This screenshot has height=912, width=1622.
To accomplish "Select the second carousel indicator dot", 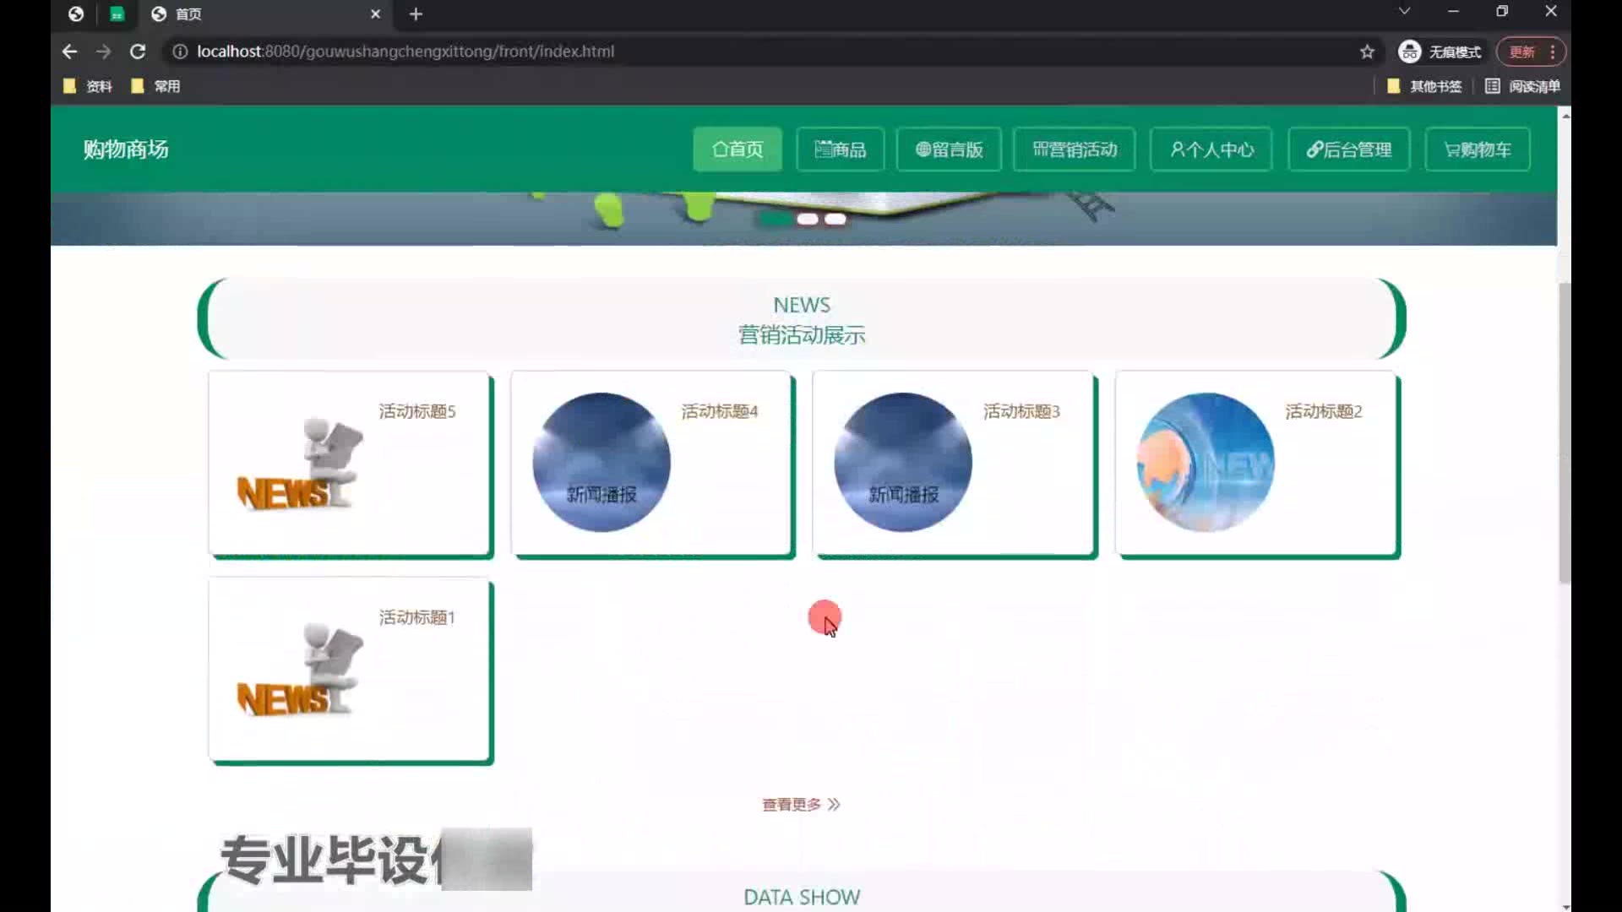I will (x=808, y=220).
